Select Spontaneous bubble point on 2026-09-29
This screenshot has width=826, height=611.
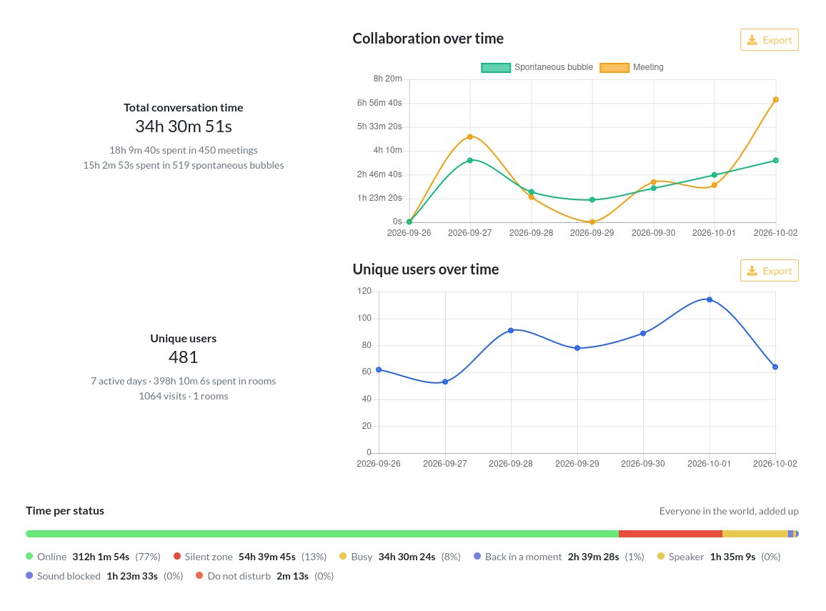pos(592,199)
